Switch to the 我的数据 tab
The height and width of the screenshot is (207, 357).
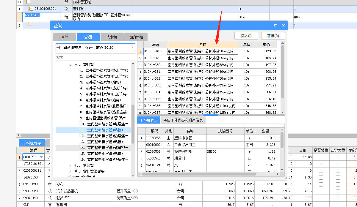pyautogui.click(x=136, y=37)
